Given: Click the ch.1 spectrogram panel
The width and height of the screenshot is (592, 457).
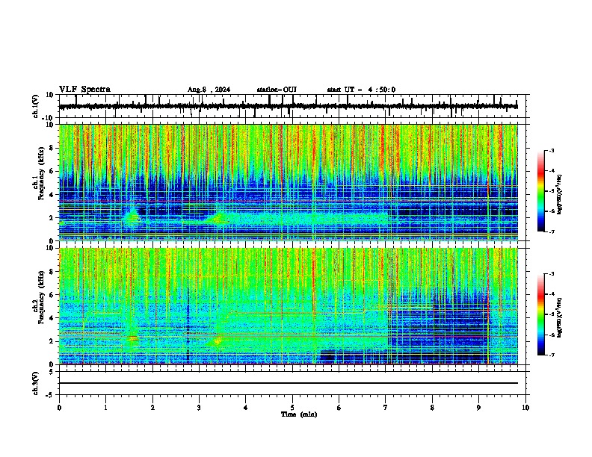Looking at the screenshot, I should (289, 182).
